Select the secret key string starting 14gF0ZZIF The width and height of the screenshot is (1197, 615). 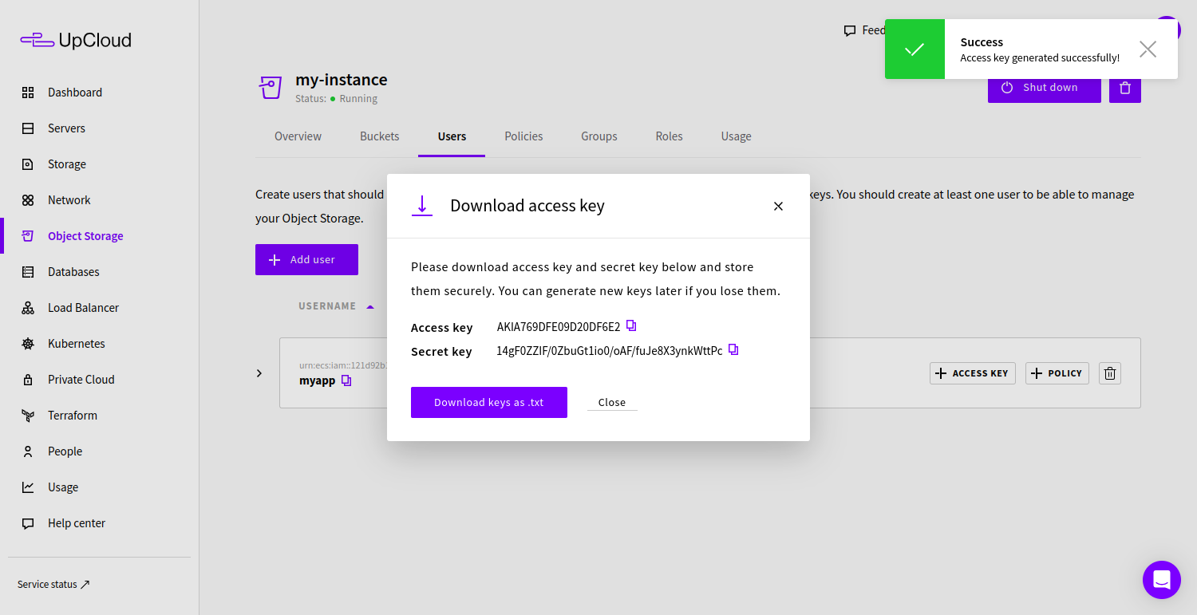pos(610,351)
